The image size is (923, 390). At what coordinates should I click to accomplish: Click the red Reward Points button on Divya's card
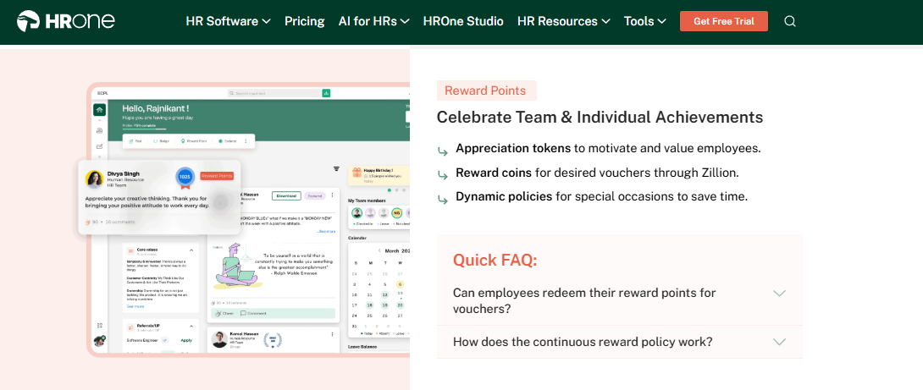pos(217,176)
